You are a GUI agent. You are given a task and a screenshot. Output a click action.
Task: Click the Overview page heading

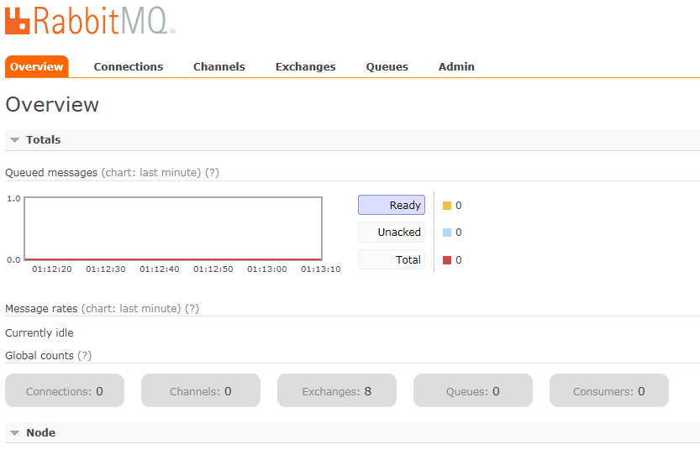(x=52, y=105)
